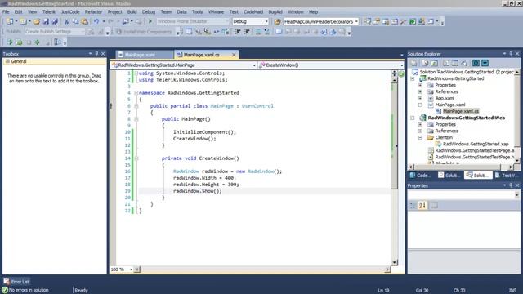Click on code line radWindow.Show();
Viewport: 523px width, 294px height.
coord(198,191)
